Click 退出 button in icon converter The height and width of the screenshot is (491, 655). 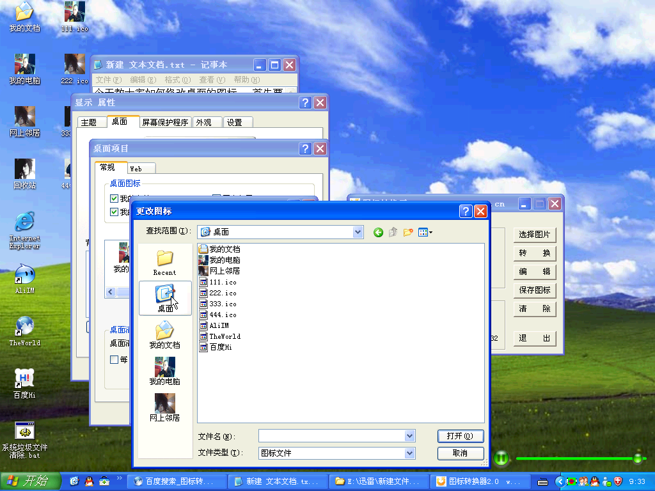pyautogui.click(x=535, y=338)
